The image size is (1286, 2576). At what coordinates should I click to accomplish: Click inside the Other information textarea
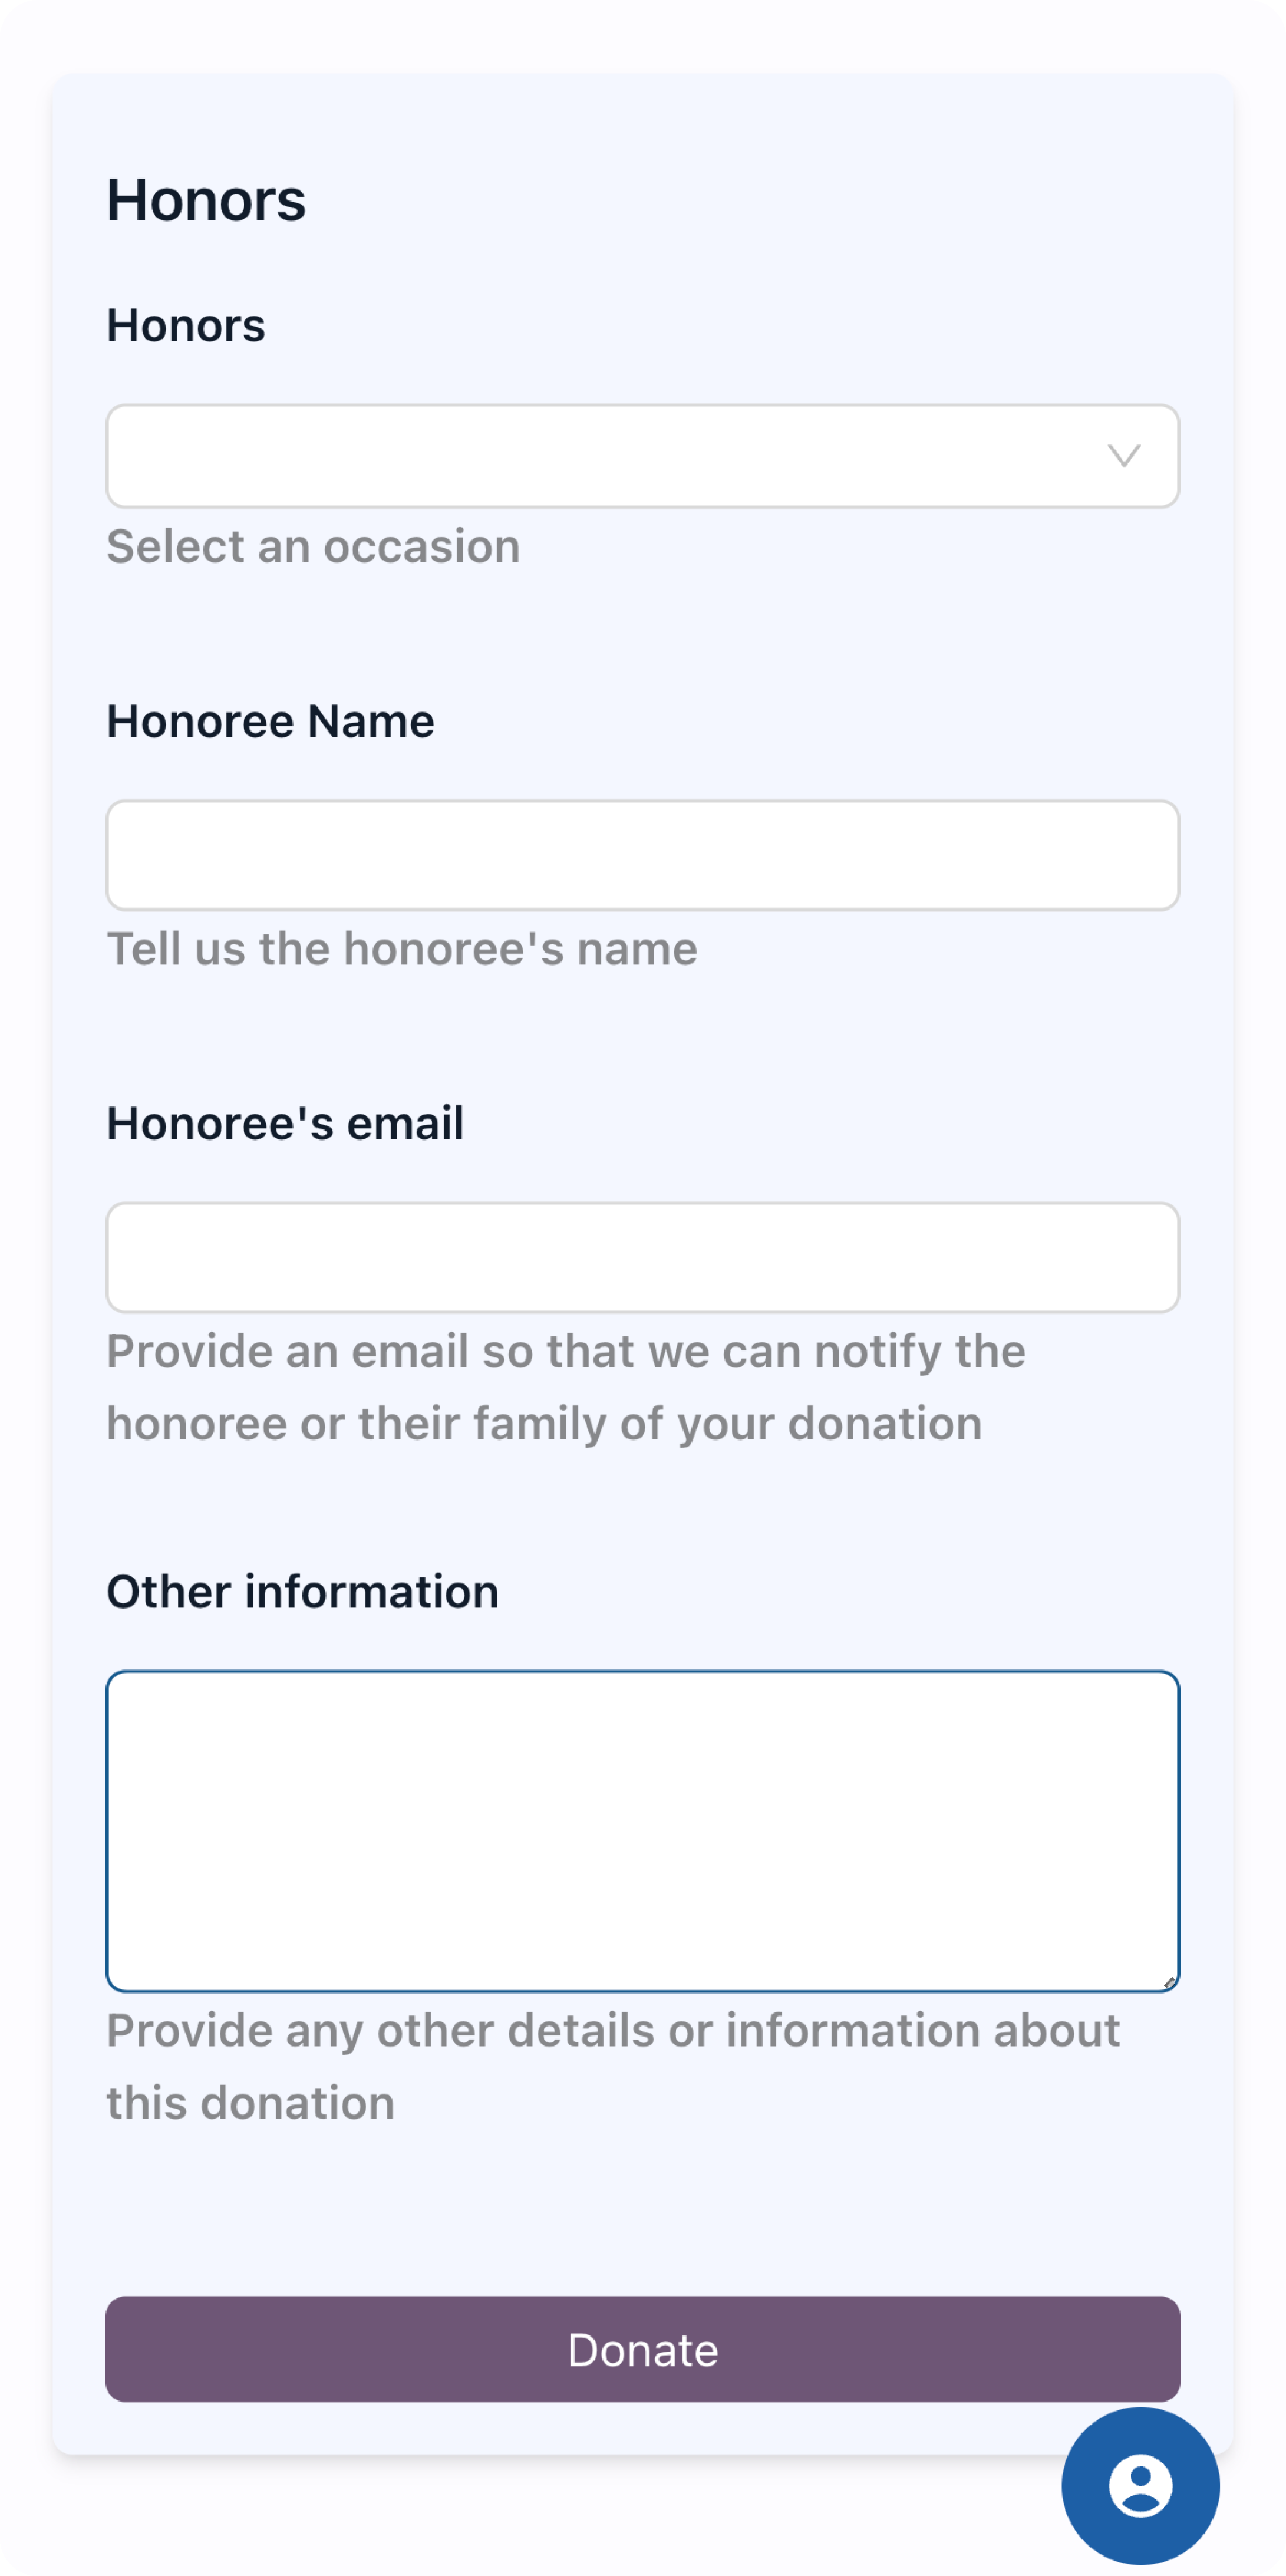click(x=642, y=1830)
